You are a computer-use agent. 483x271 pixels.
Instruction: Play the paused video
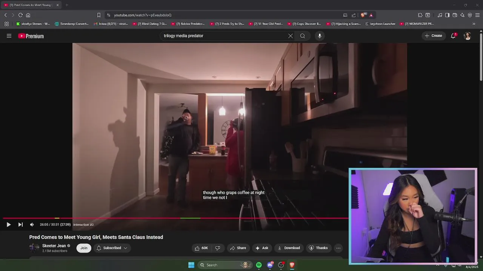click(9, 225)
